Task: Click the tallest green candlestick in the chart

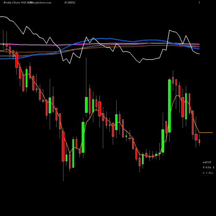Action: pyautogui.click(x=169, y=106)
